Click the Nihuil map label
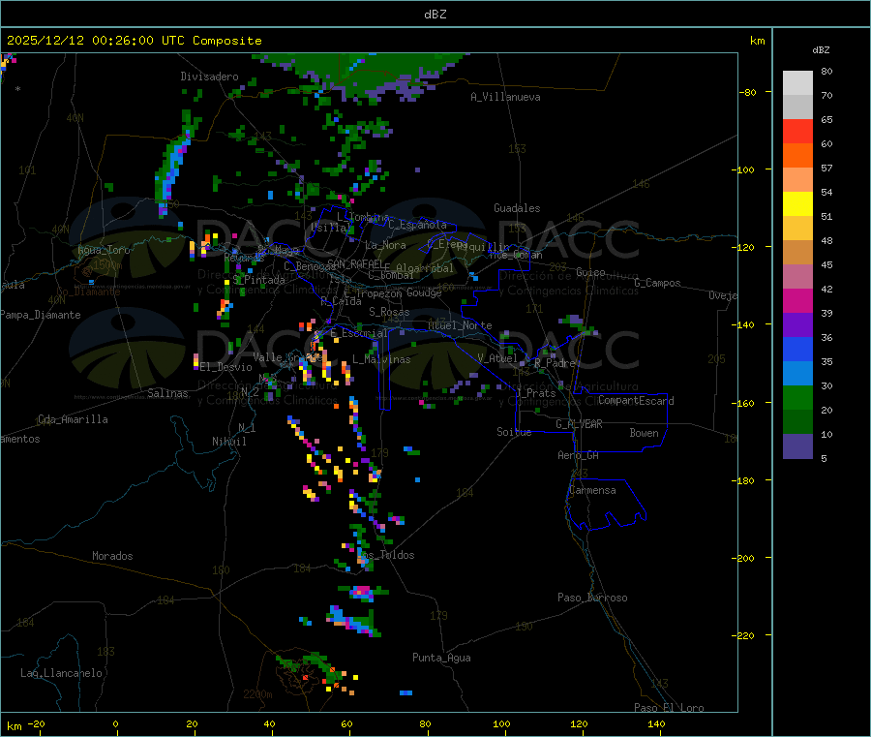This screenshot has height=737, width=871. pos(228,442)
